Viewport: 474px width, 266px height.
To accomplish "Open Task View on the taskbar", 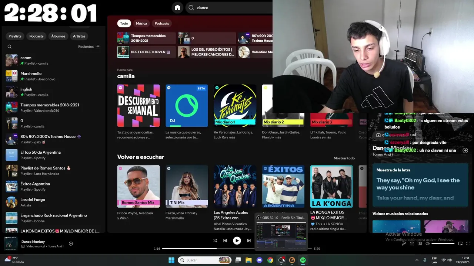I will 238,260.
